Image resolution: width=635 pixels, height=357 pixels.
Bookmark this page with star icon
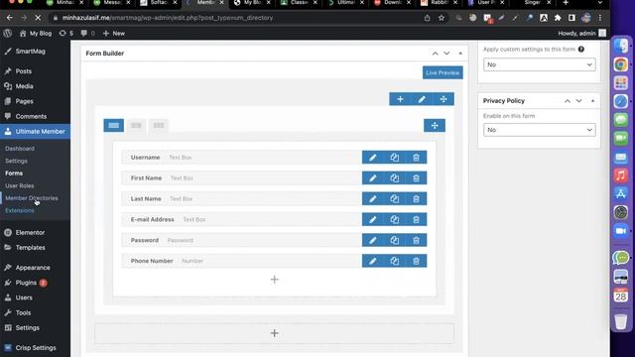(x=442, y=18)
